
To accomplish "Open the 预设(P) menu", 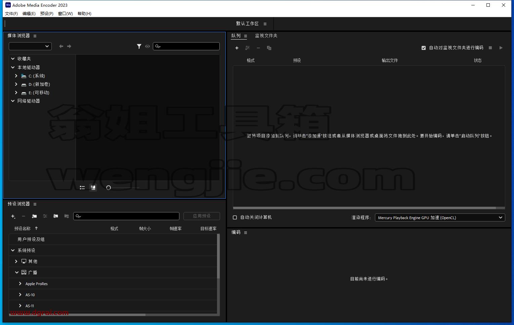I will pyautogui.click(x=47, y=14).
